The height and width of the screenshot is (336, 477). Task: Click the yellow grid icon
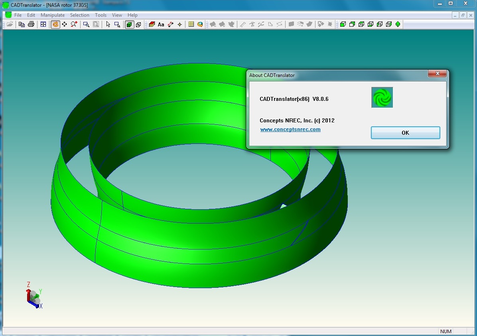(x=191, y=24)
